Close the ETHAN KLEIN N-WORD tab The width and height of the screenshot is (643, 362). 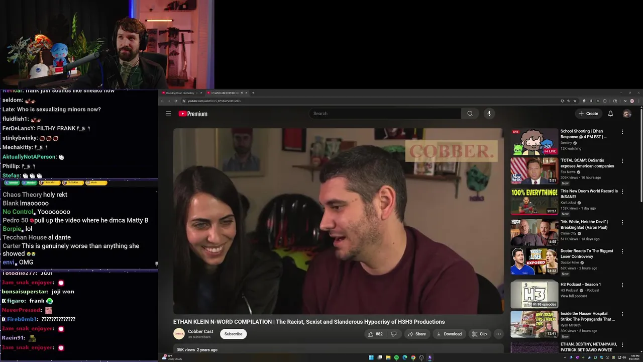pyautogui.click(x=246, y=93)
